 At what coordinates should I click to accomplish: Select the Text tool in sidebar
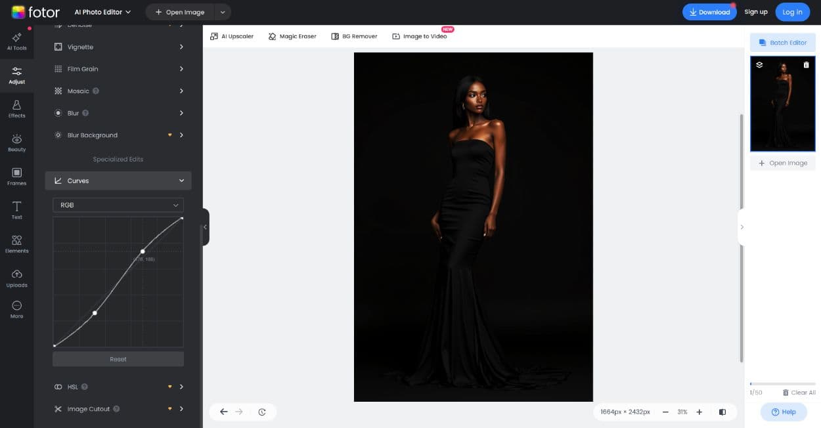tap(16, 210)
